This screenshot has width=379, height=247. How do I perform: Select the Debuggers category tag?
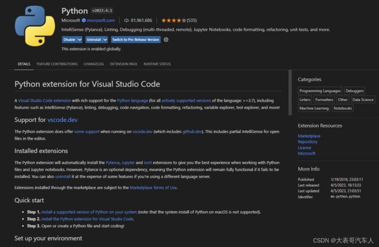click(x=355, y=91)
